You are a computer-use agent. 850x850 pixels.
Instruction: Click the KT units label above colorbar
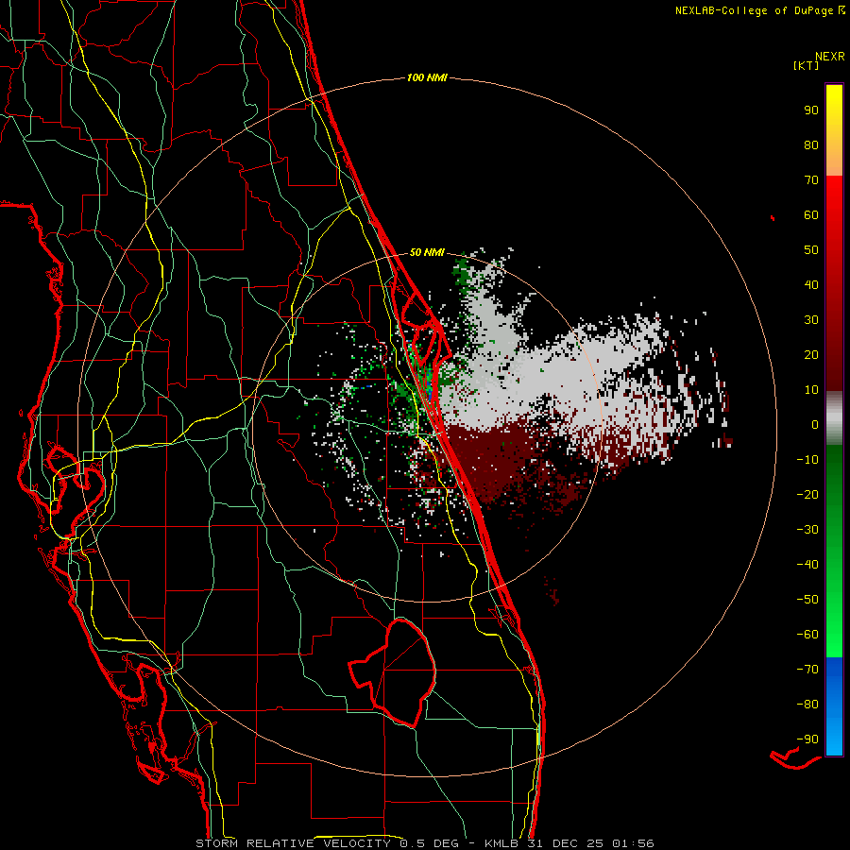[807, 65]
